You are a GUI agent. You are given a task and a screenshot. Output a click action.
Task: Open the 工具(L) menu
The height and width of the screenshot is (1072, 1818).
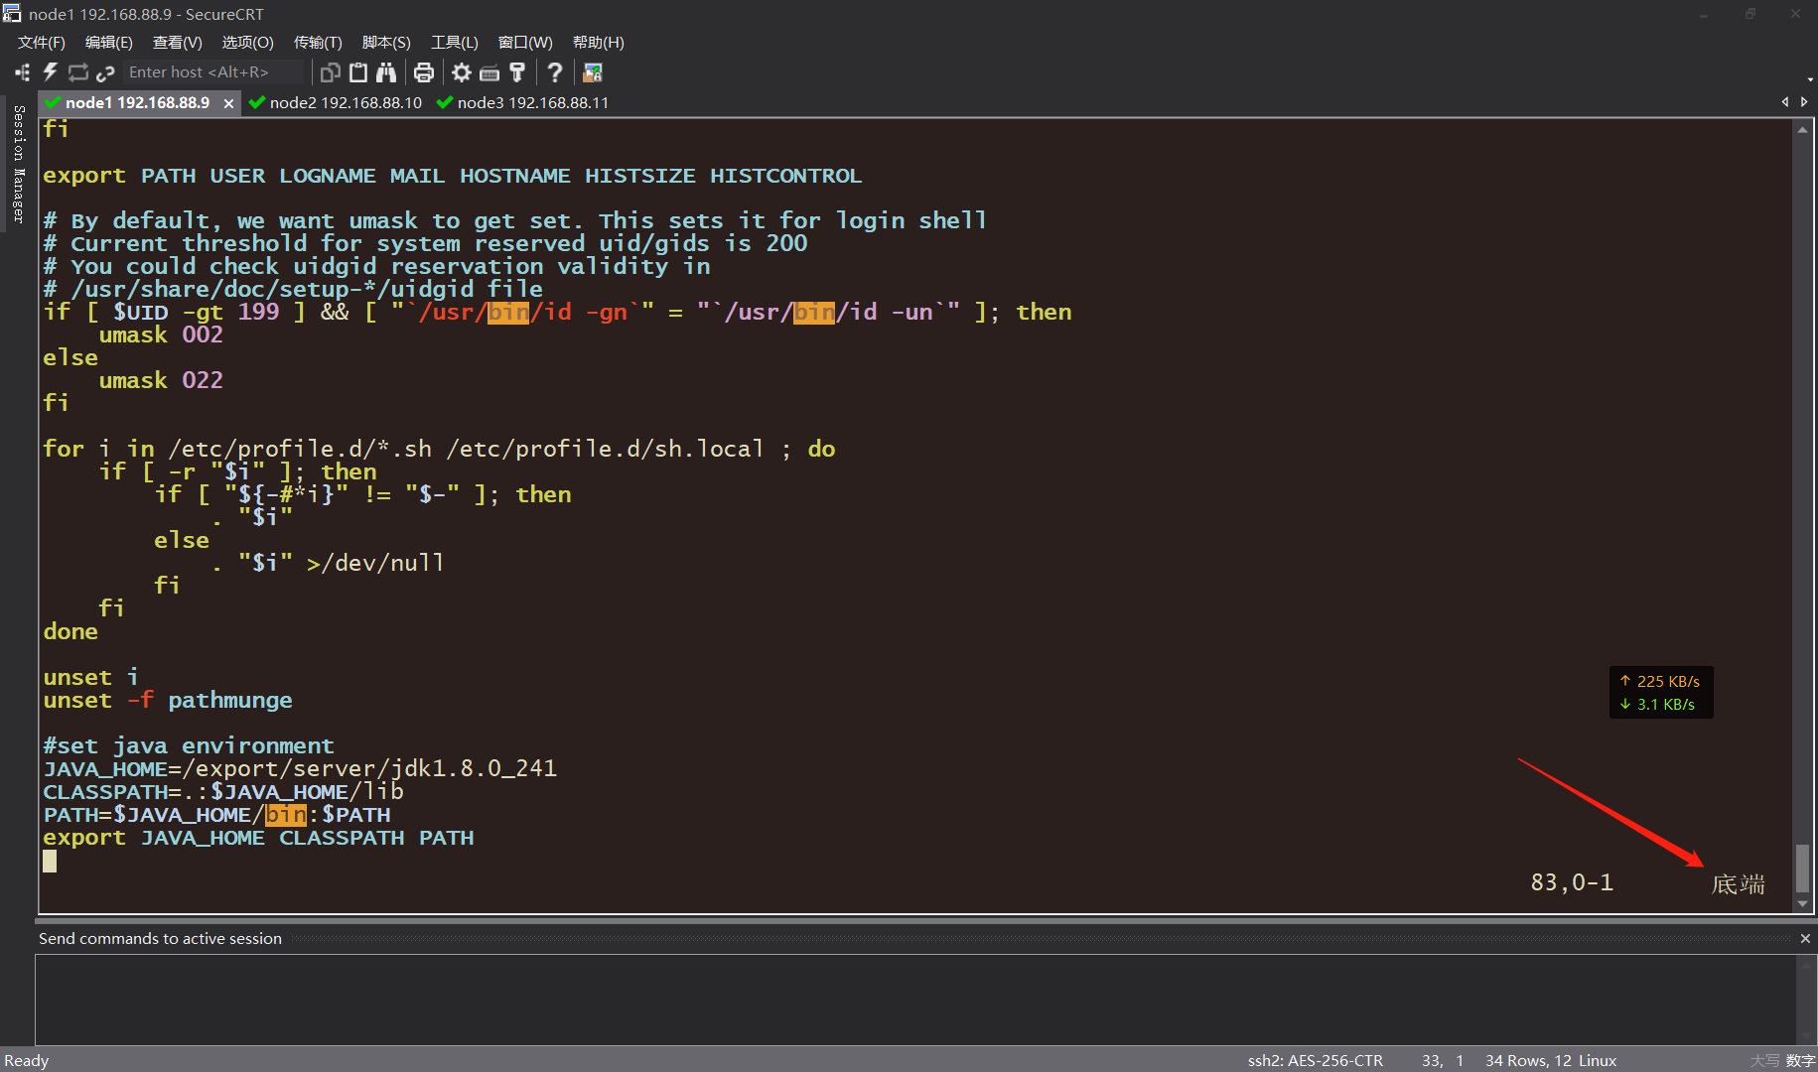coord(454,43)
